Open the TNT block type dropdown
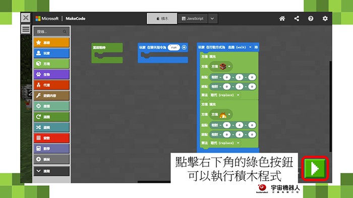The image size is (353, 198). click(x=221, y=67)
